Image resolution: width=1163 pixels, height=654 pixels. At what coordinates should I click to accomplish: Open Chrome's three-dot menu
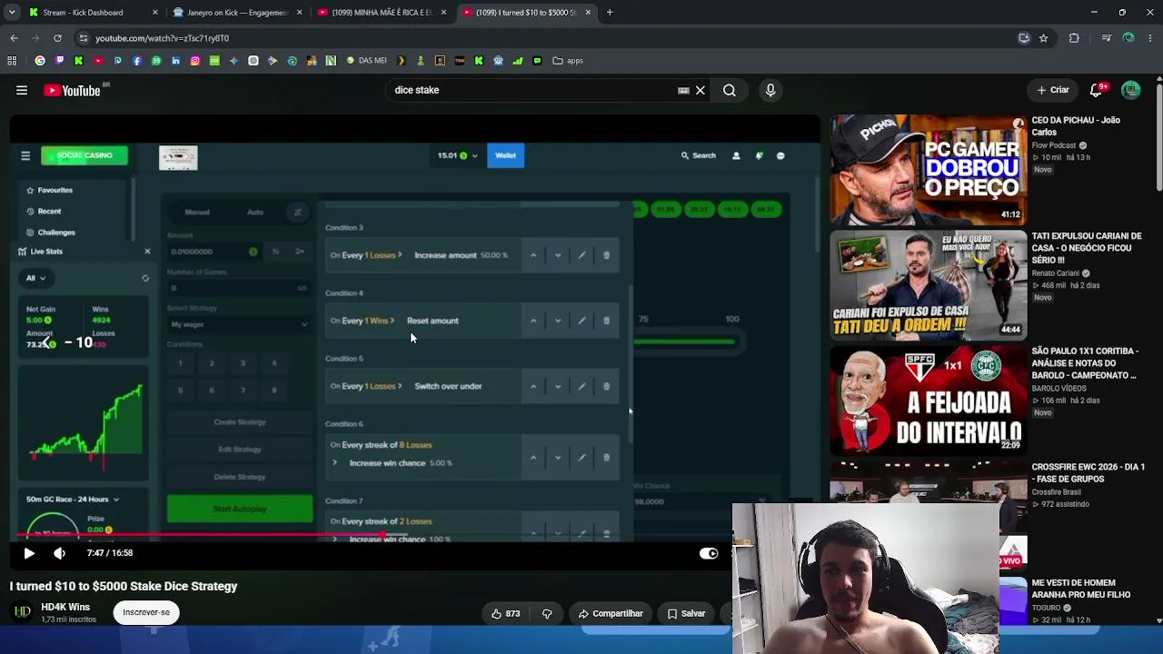coord(1149,38)
